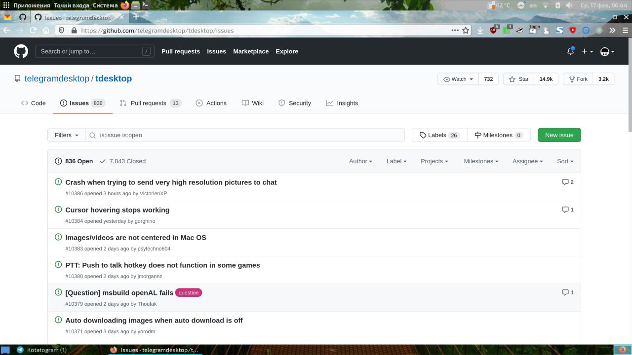This screenshot has height=355, width=632.
Task: Expand the Projects filter dropdown
Action: pos(434,161)
